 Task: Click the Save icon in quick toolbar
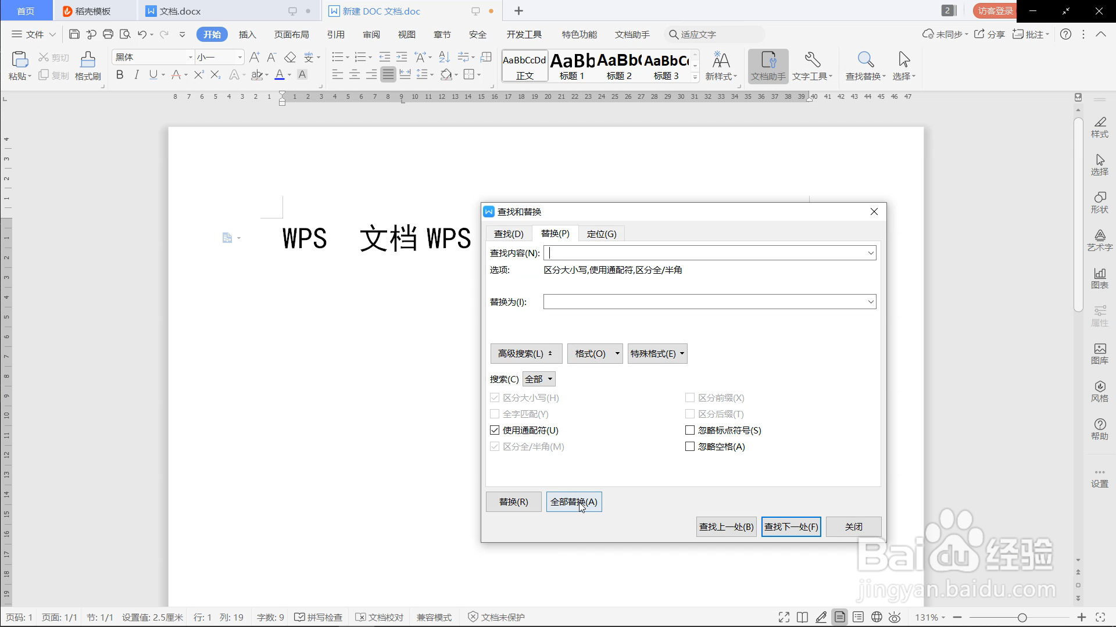[74, 34]
